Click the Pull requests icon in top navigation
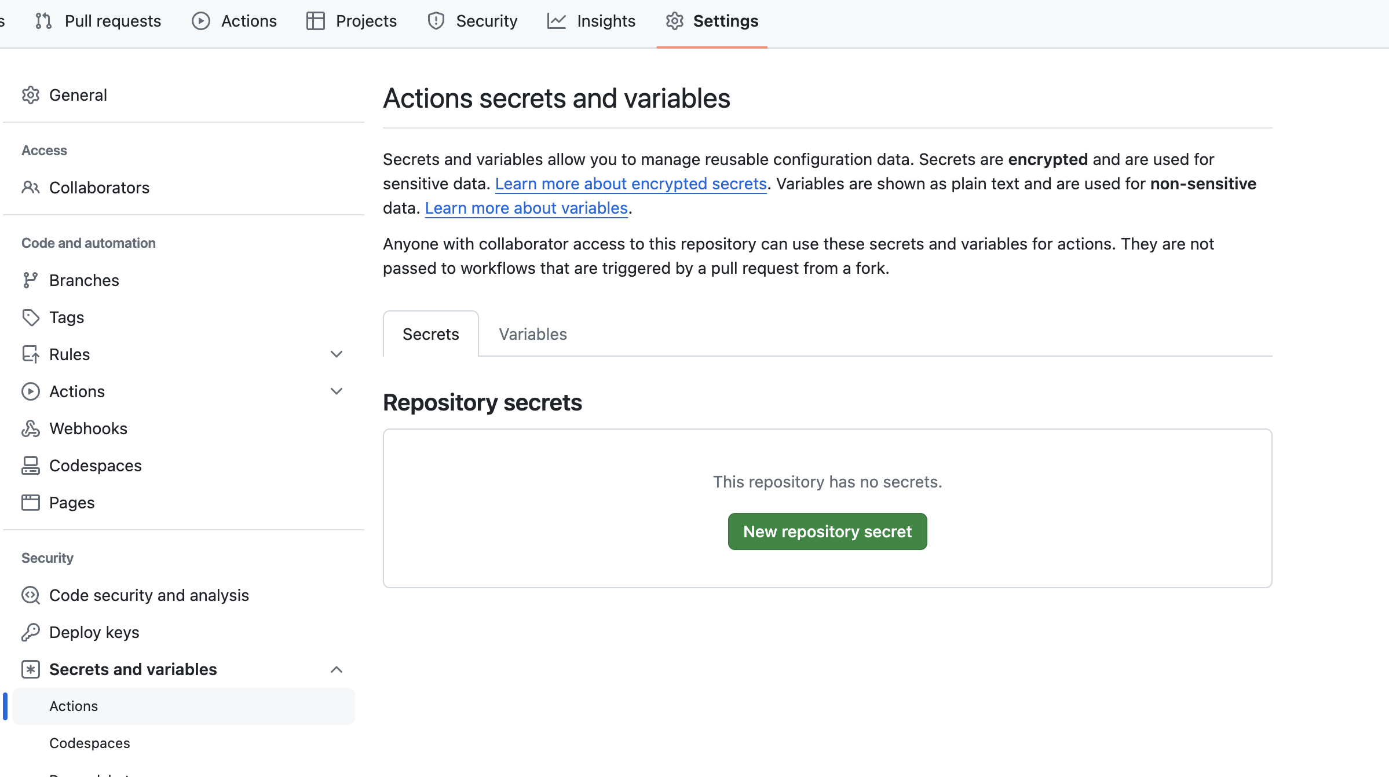The width and height of the screenshot is (1389, 777). (x=43, y=21)
